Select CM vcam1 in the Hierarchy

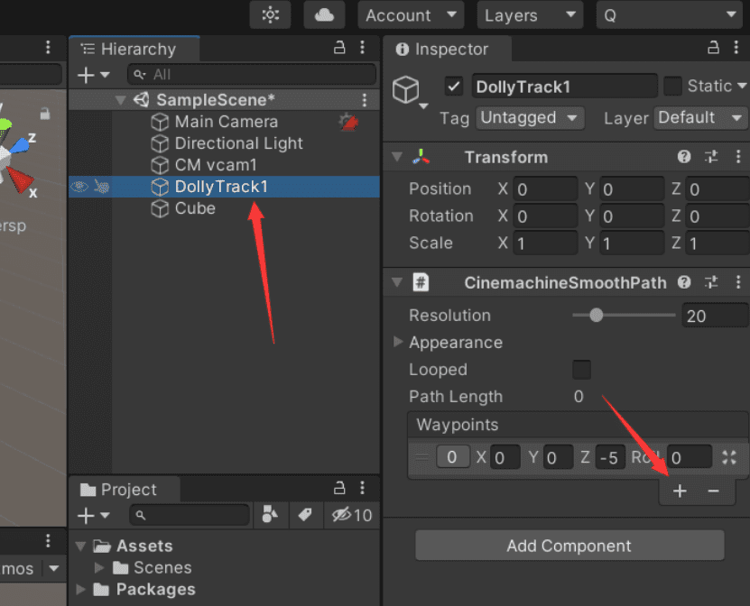(x=216, y=165)
